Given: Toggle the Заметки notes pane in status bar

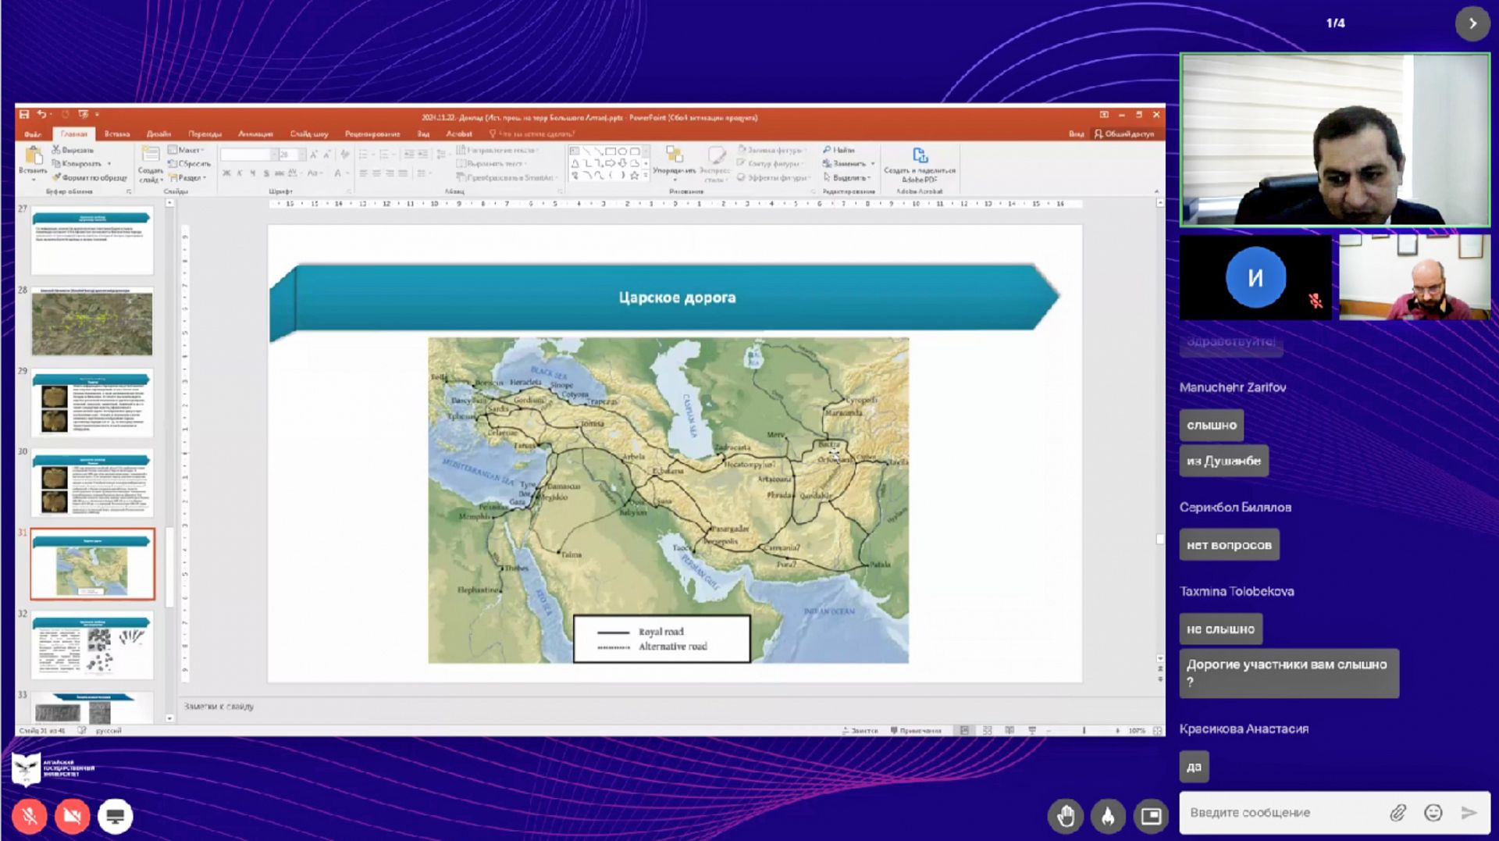Looking at the screenshot, I should click(x=860, y=731).
